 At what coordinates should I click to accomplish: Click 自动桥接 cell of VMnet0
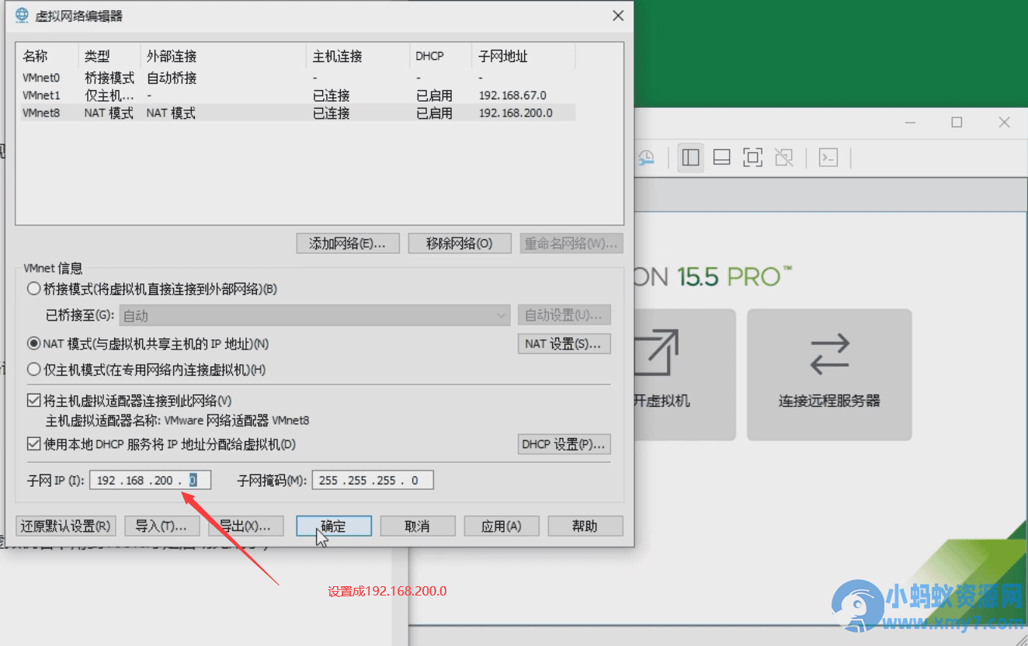click(172, 78)
